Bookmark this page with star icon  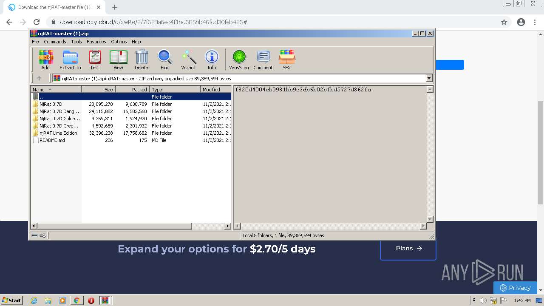pyautogui.click(x=504, y=22)
